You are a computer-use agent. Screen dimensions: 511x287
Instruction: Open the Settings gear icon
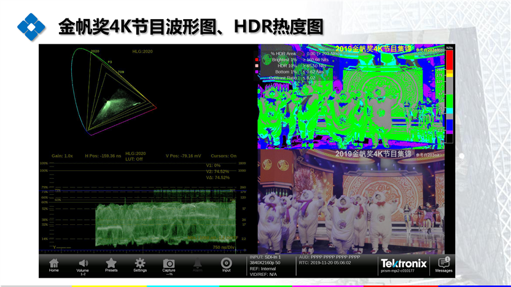(140, 264)
